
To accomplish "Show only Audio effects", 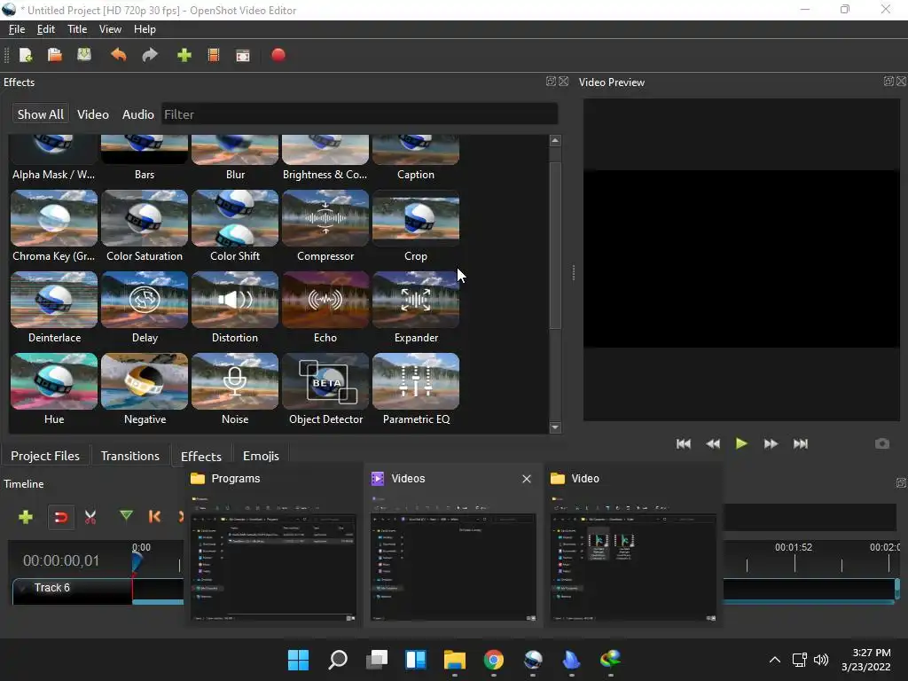I will coord(137,114).
